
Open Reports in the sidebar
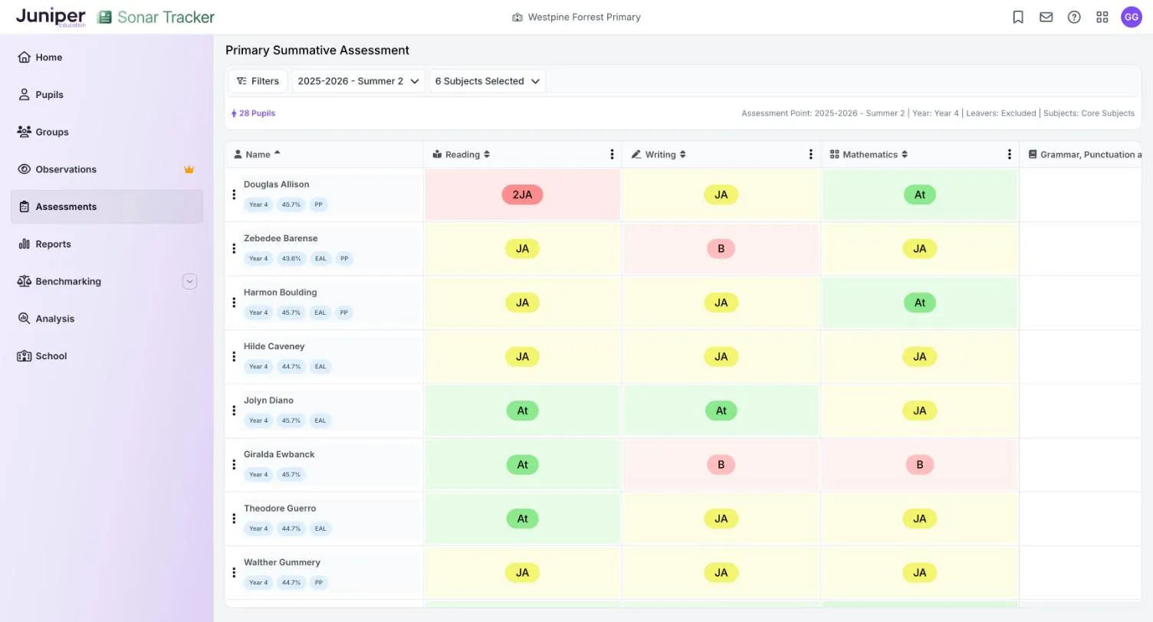coord(107,244)
